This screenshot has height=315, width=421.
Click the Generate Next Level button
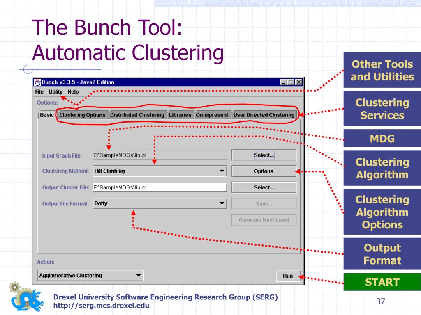(x=264, y=220)
